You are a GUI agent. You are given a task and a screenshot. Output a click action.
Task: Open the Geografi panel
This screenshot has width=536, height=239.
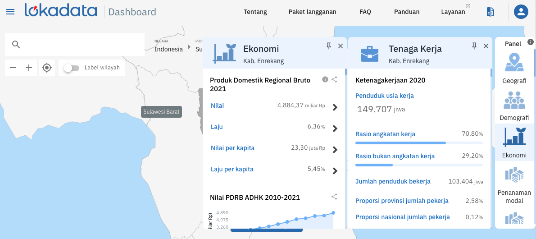click(514, 69)
